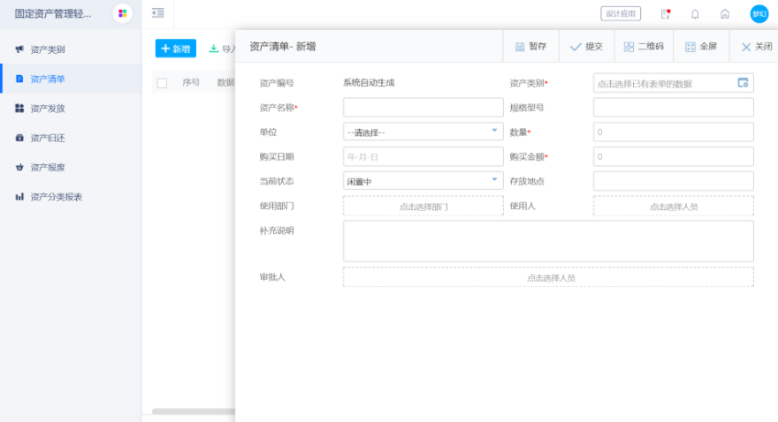
Task: Tick the select-all checkbox in table header
Action: point(162,83)
